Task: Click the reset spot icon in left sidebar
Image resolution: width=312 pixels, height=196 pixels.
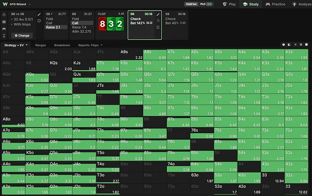Action: [4, 15]
